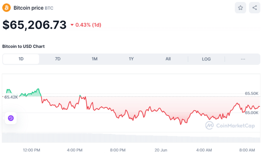
Task: Select the 1D time range tab
Action: tap(21, 59)
